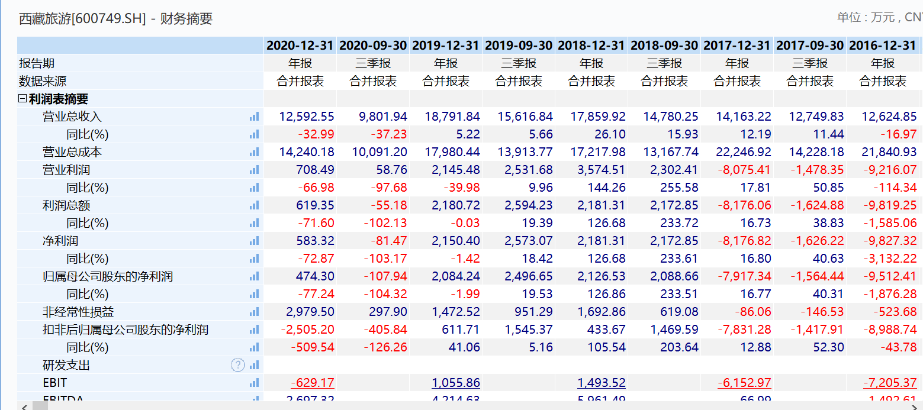Open chart icon for 营业利润 row
923x410 pixels.
(x=255, y=170)
